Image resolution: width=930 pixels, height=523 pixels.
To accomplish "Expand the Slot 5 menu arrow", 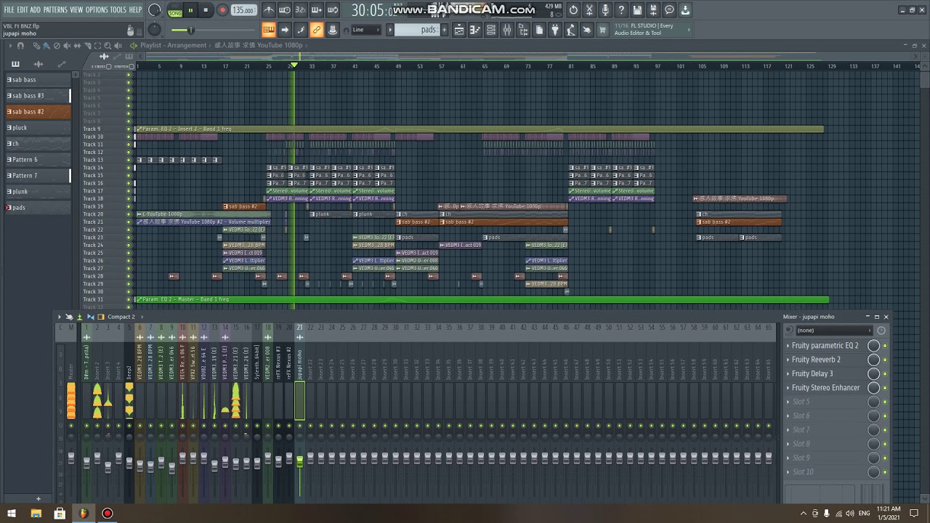I will pos(788,402).
